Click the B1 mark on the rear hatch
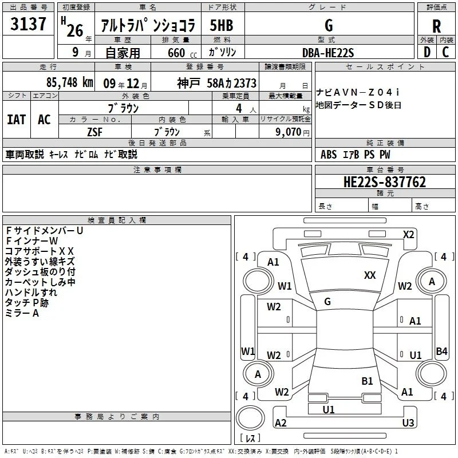 pos(367,381)
